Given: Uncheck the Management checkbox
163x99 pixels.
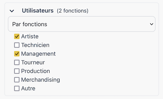Looking at the screenshot, I should (17, 54).
